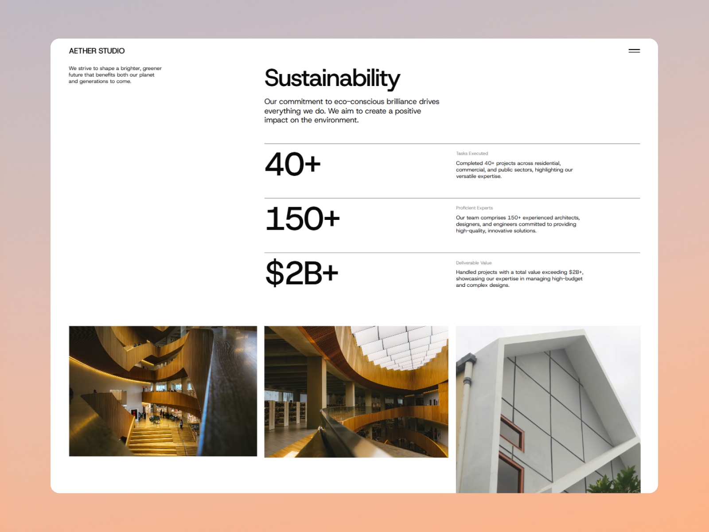Click the divider line above the 40+ stat
The width and height of the screenshot is (709, 532).
point(452,144)
